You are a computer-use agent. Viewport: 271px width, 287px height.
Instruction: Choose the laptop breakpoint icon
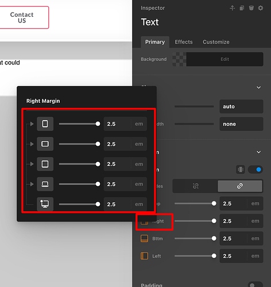[45, 184]
